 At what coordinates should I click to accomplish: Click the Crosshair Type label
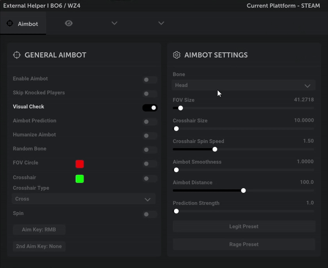click(31, 188)
